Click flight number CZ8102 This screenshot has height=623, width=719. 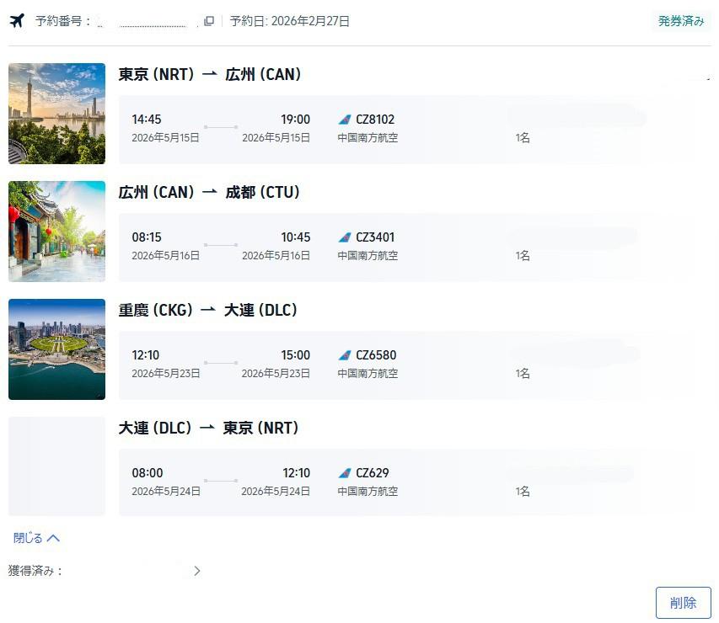(x=375, y=120)
